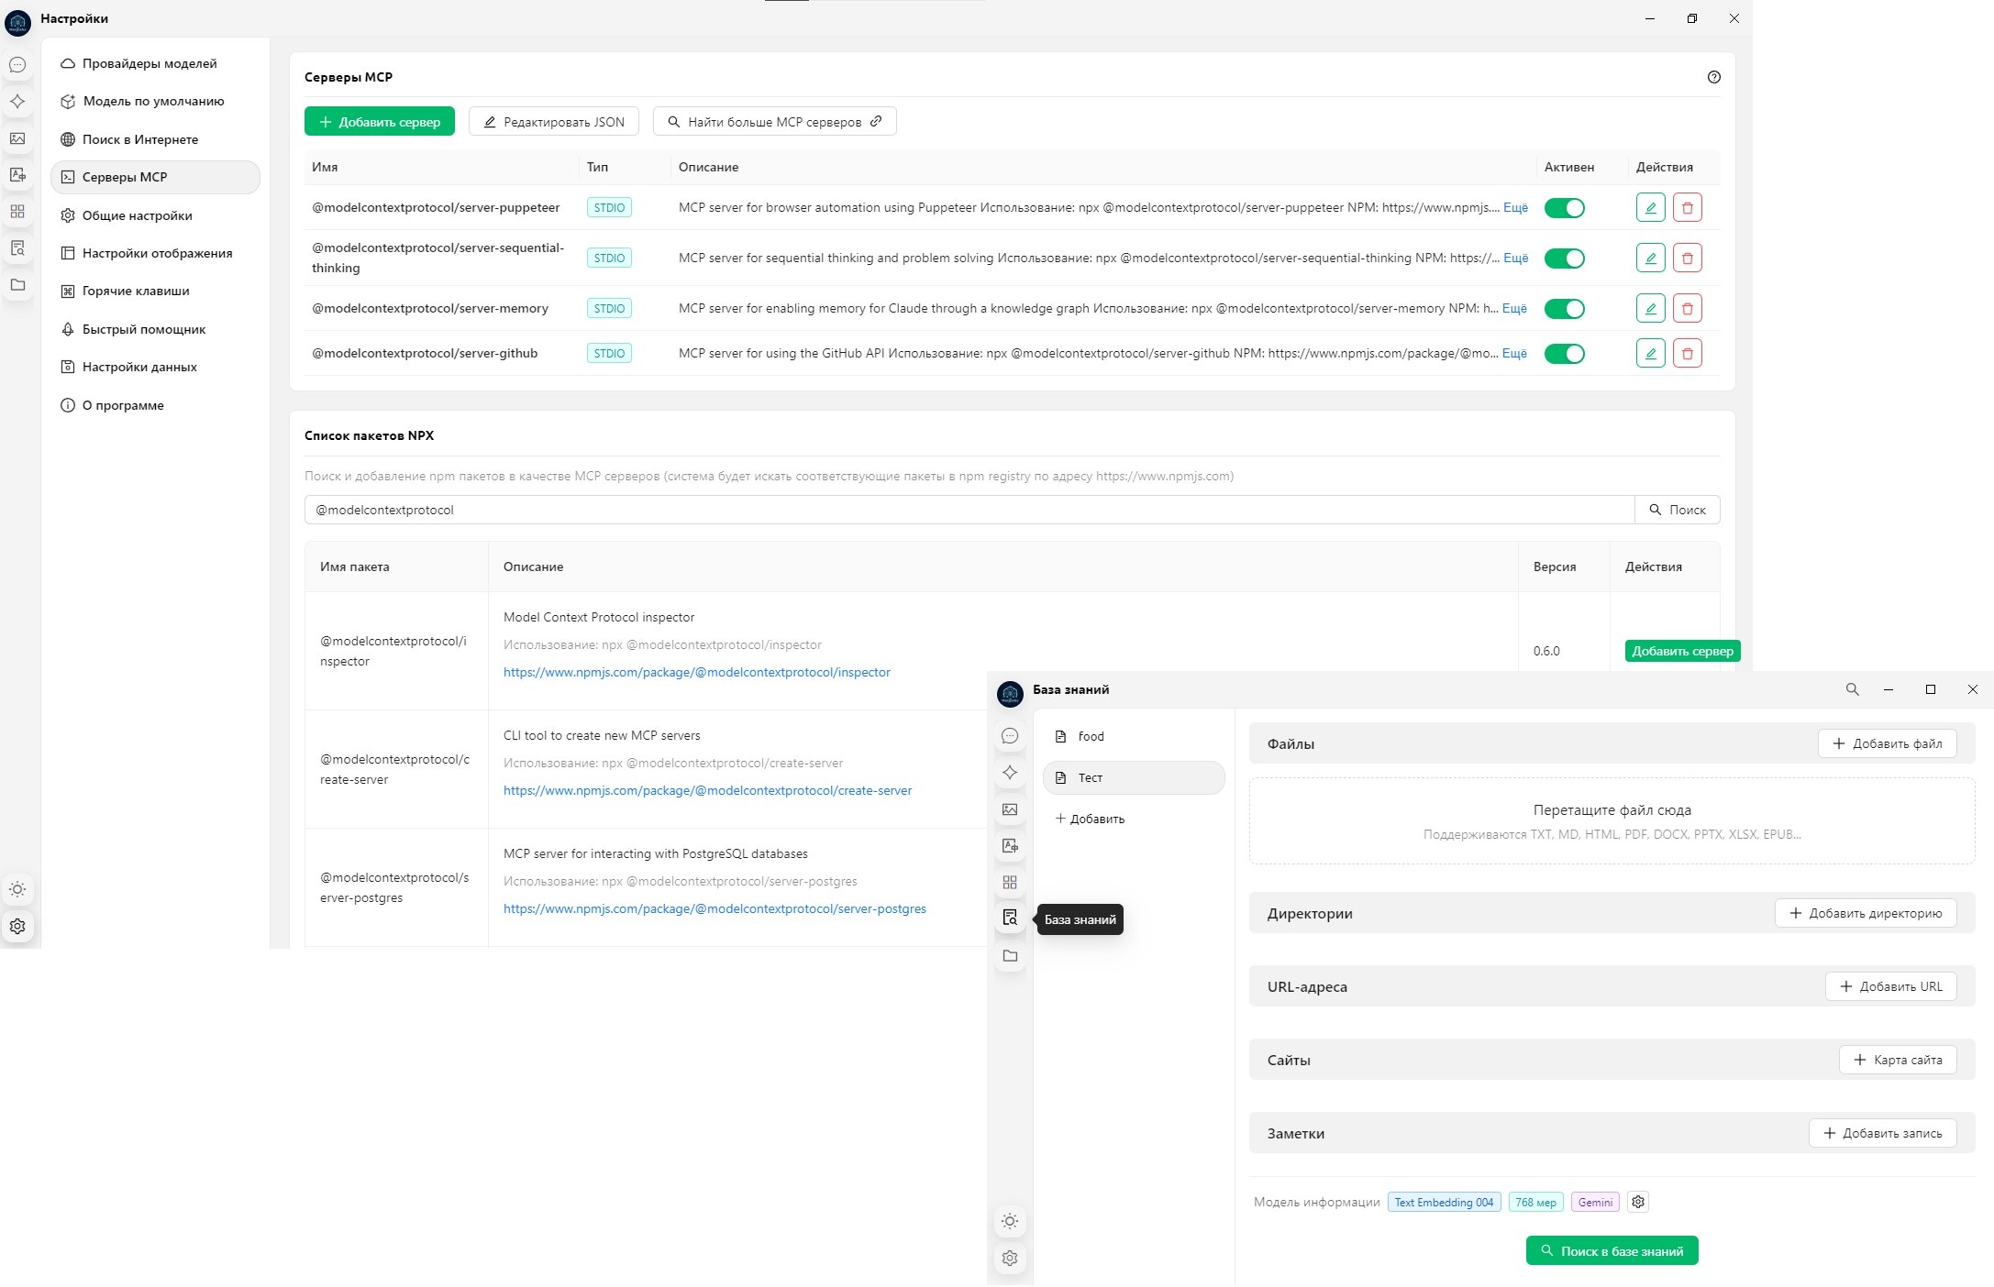The image size is (1994, 1287).
Task: Open npmjs create-server package link
Action: tap(707, 790)
